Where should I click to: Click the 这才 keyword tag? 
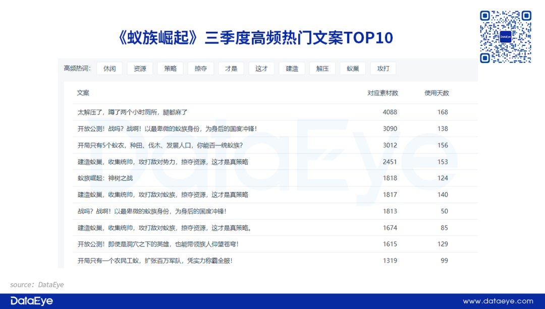point(261,69)
